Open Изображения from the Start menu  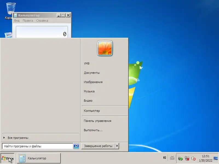click(93, 82)
